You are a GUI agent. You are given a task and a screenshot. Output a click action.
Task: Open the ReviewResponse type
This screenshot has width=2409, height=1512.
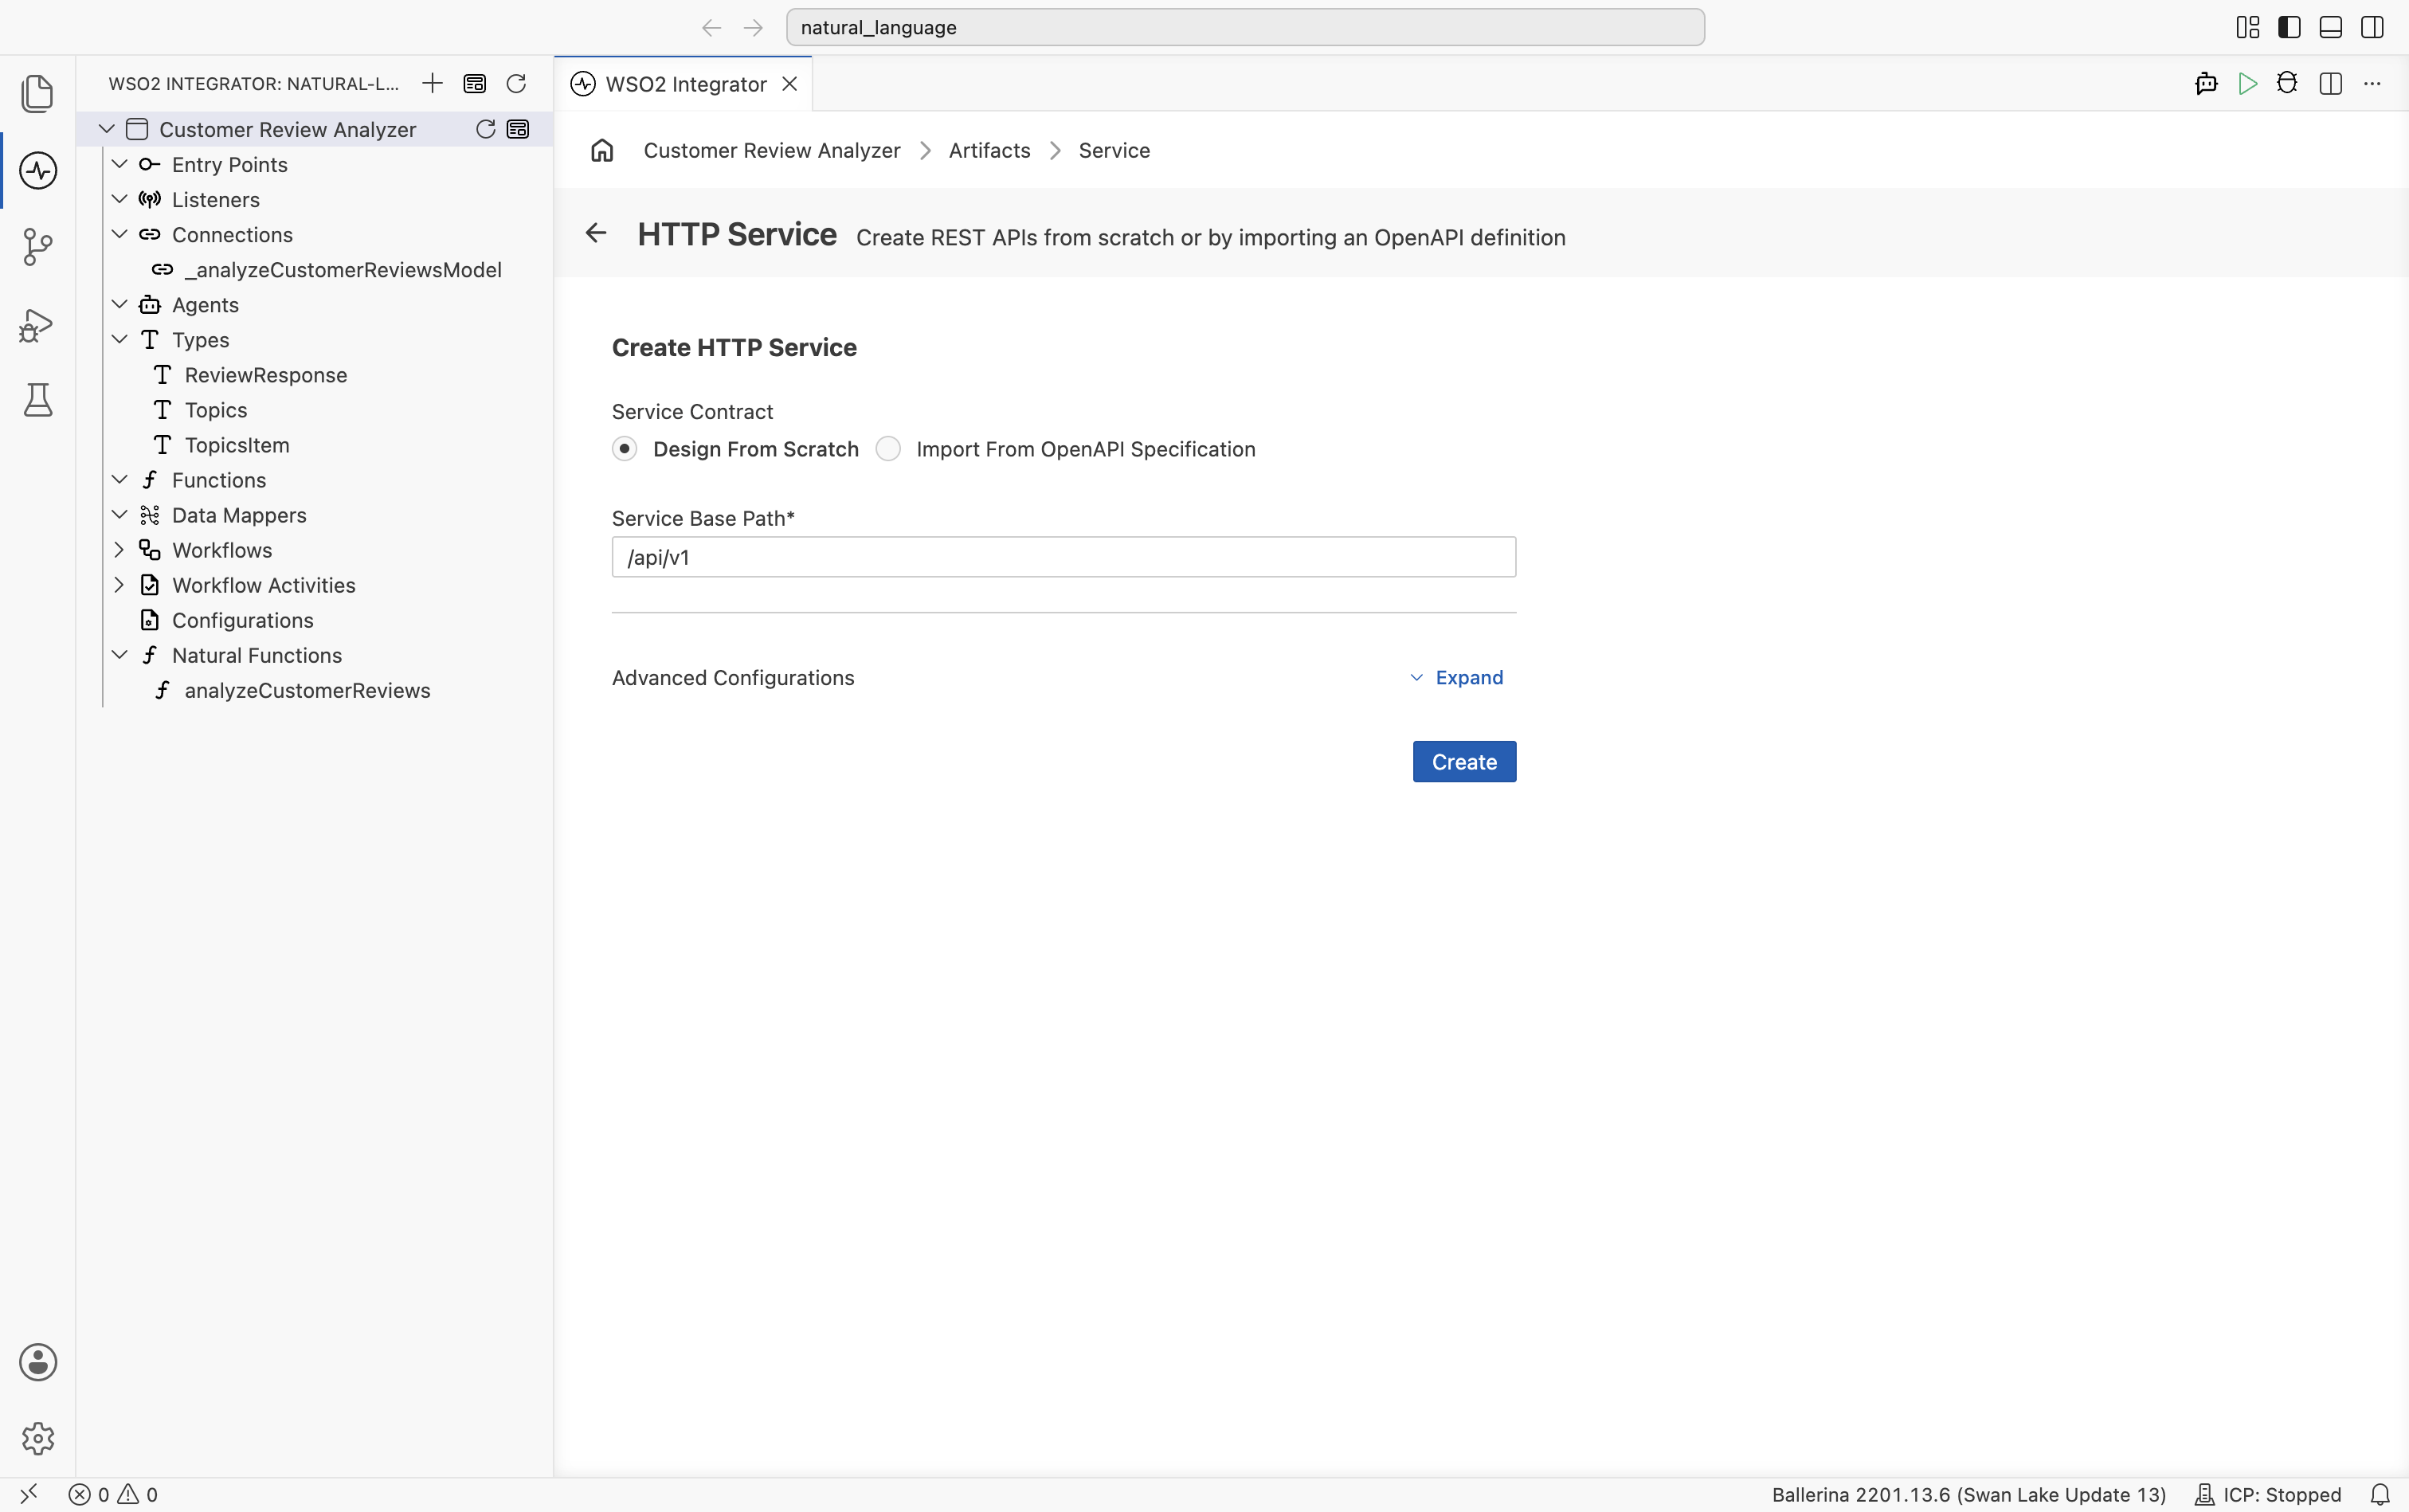[265, 375]
